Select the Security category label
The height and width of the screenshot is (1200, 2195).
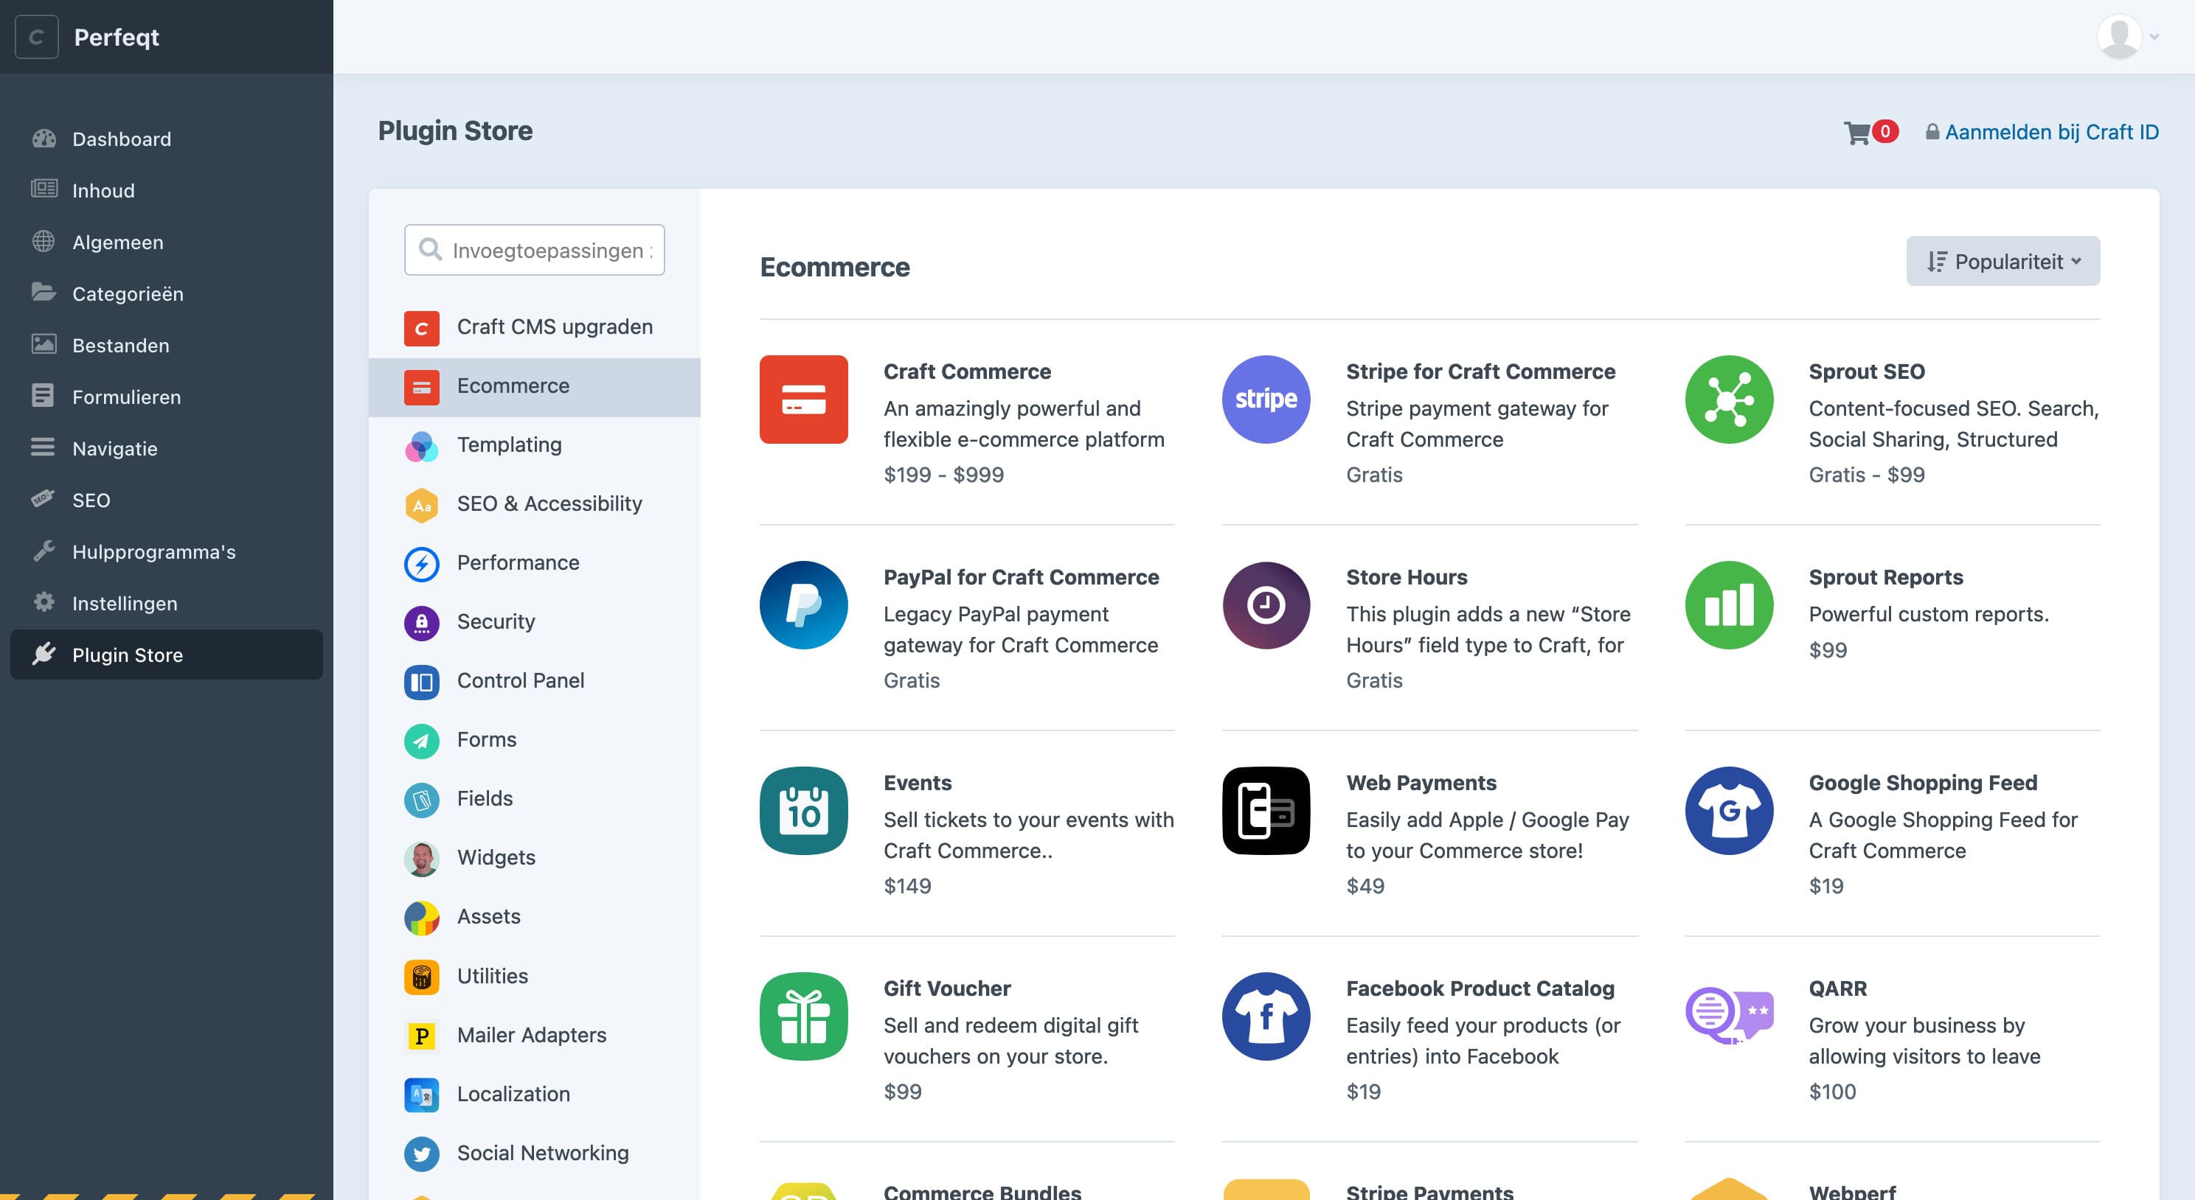coord(496,621)
